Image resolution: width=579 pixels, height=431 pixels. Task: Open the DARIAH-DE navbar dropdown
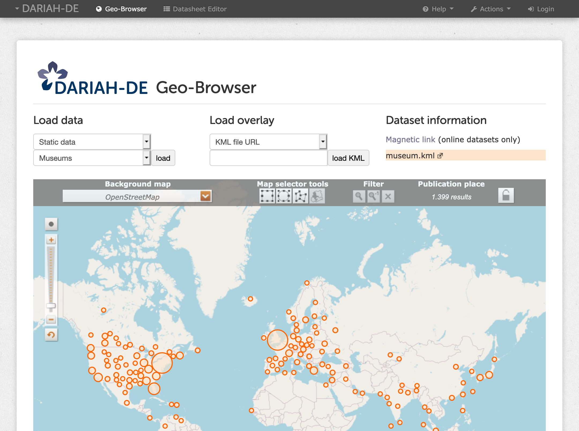point(47,9)
